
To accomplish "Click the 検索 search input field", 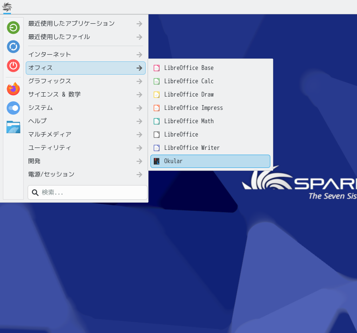I will (88, 193).
